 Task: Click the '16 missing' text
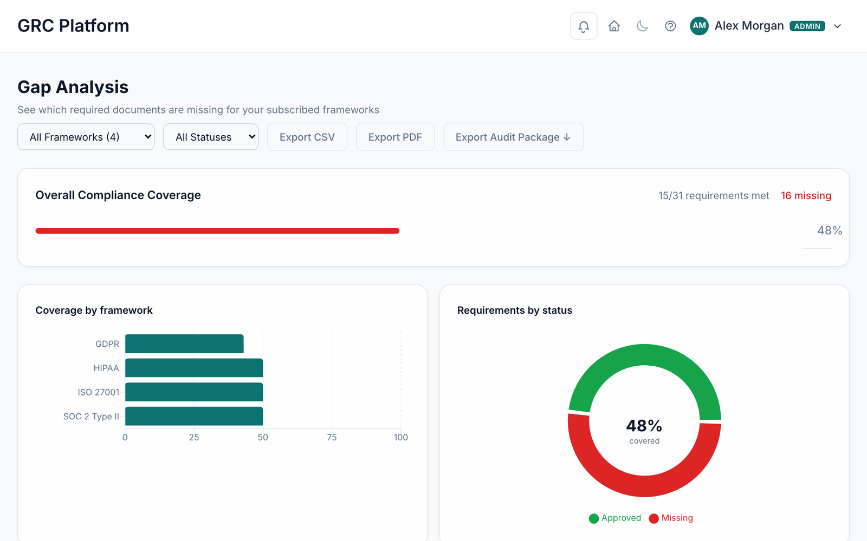(806, 195)
